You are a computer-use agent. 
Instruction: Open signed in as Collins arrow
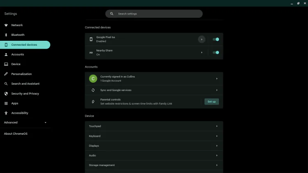coord(217,79)
